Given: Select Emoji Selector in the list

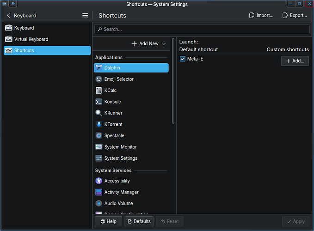Looking at the screenshot, I should 131,79.
